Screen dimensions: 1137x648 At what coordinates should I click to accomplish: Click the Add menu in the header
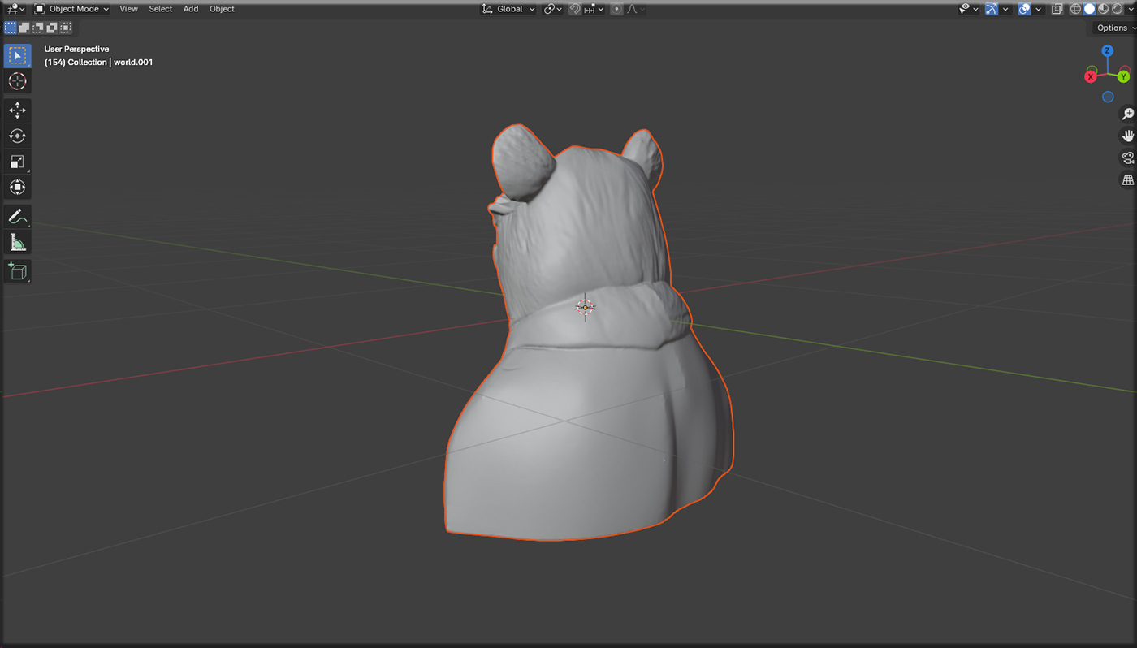pos(190,8)
